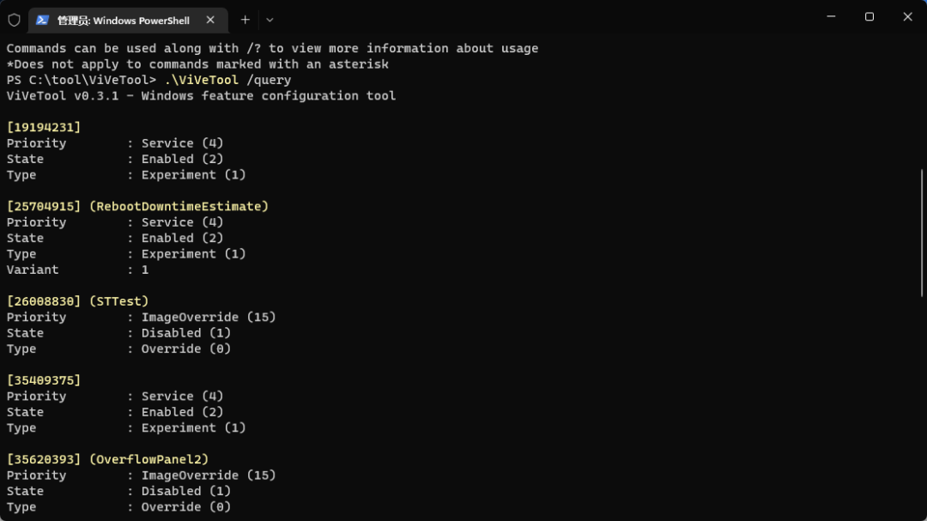The width and height of the screenshot is (927, 521).
Task: Select the 管理员: Windows PowerShell tab
Action: coord(123,20)
